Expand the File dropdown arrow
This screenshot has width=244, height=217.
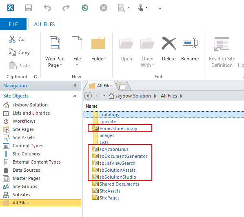tap(77, 65)
